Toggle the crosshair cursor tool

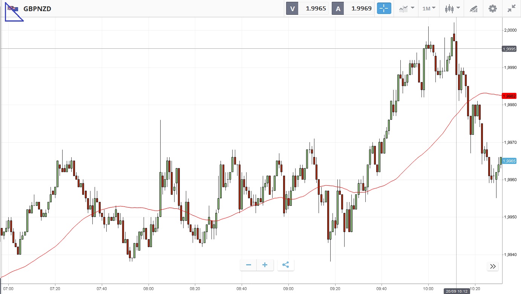click(384, 8)
